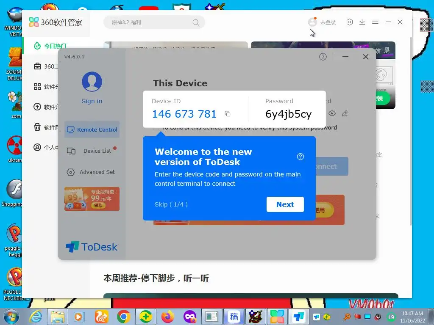Click ToDesk taskbar button
This screenshot has height=325, width=434.
[x=299, y=317]
